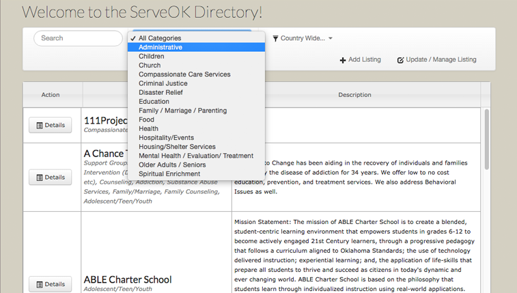
Task: Open the Add Listing link
Action: [361, 59]
